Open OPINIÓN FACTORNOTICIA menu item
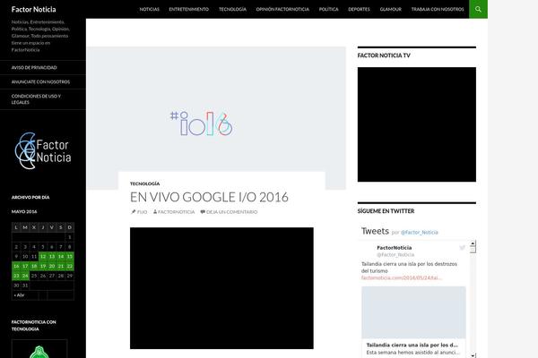This screenshot has width=538, height=358. coord(282,9)
